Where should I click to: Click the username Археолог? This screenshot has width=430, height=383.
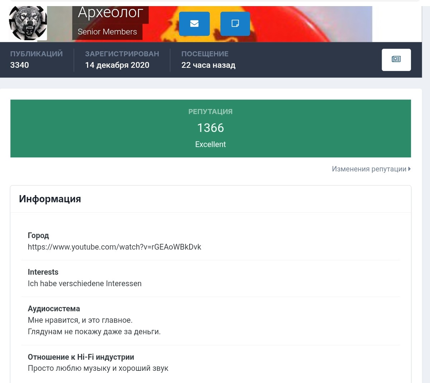click(x=110, y=13)
